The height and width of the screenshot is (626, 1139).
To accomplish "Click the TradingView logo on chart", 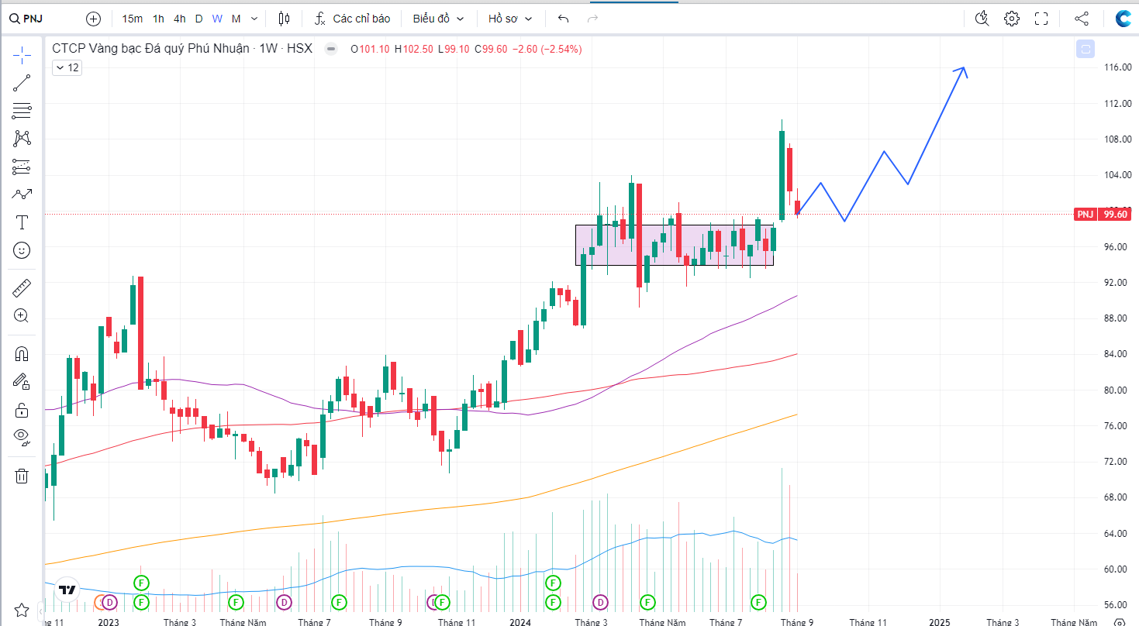I will pyautogui.click(x=68, y=590).
